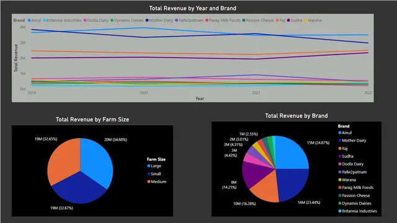Click the 19M (32.67%) data label

coord(61,208)
